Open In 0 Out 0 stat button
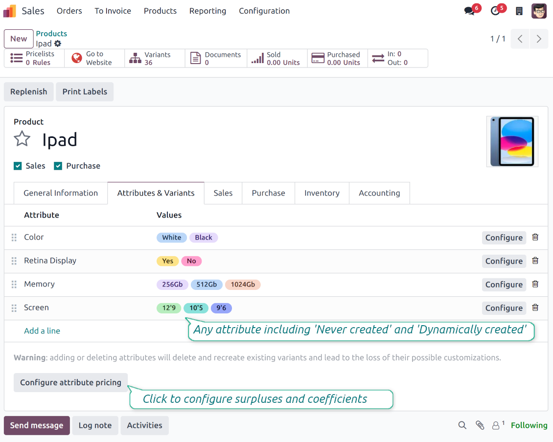The height and width of the screenshot is (442, 553). click(398, 58)
